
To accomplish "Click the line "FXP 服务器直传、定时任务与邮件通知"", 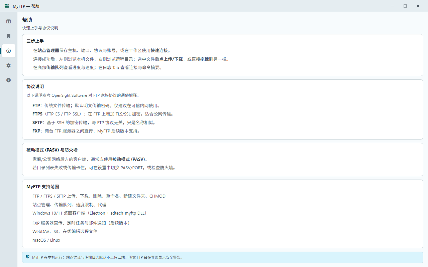I will tap(81, 223).
